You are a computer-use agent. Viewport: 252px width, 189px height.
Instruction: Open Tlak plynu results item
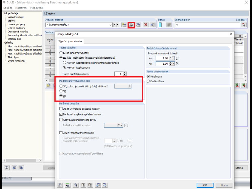coord(13,57)
